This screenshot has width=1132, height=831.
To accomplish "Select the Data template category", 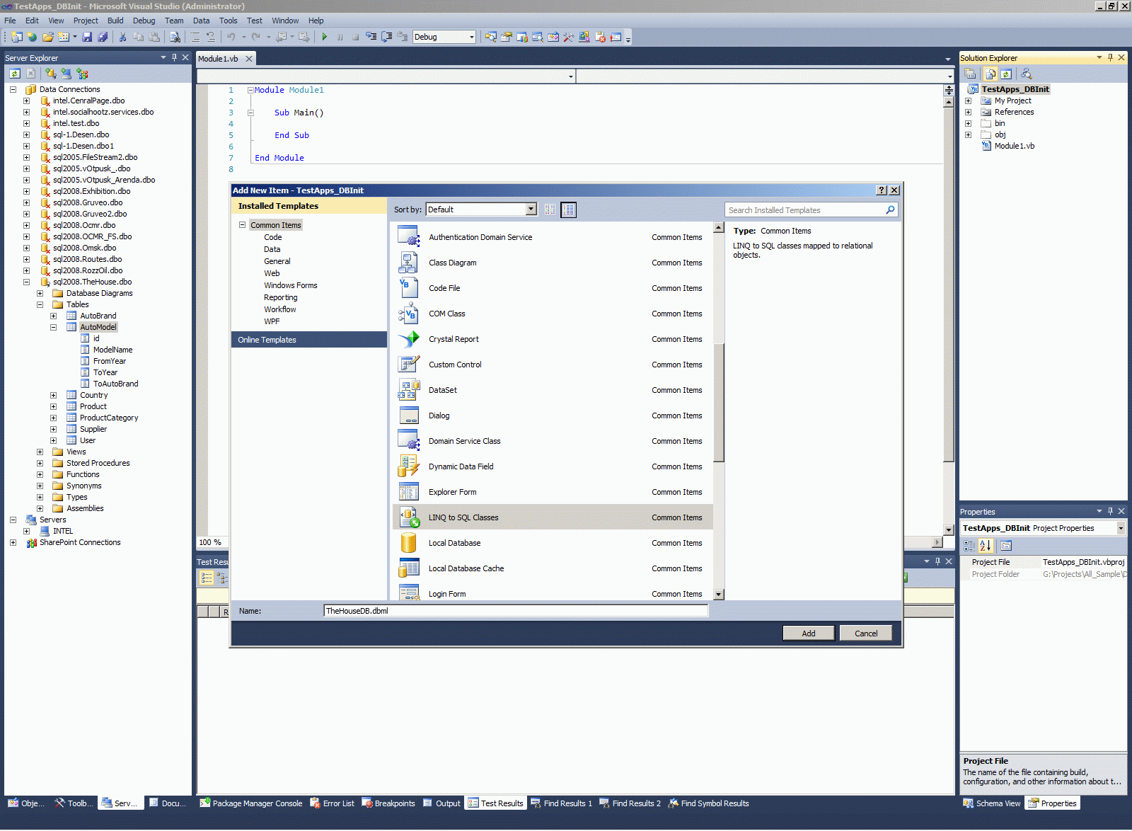I will (x=272, y=249).
